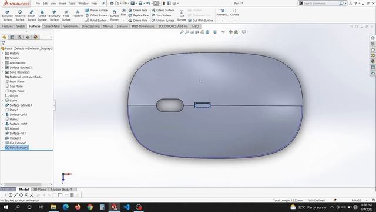Viewport: 376px width, 212px height.
Task: Click the Extend Surface command
Action: click(163, 10)
